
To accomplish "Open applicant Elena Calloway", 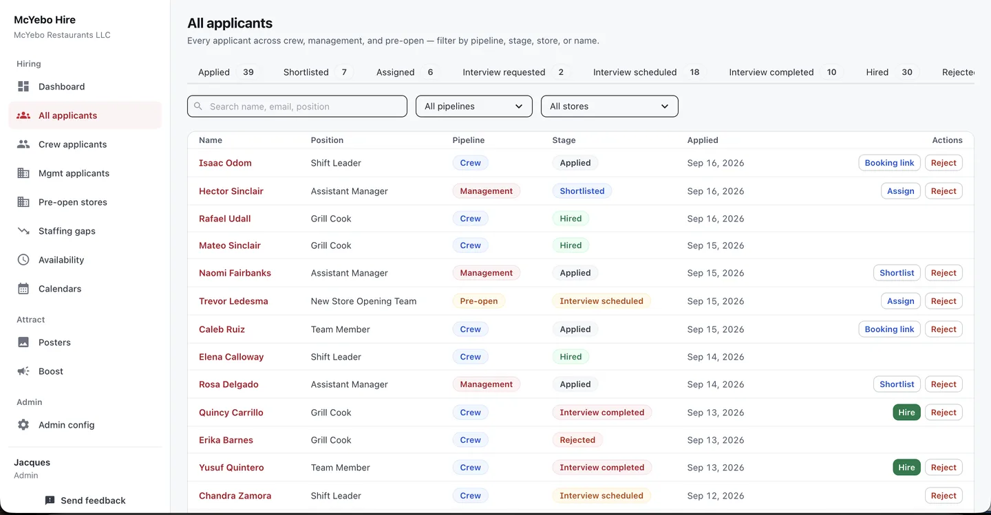I will point(231,357).
